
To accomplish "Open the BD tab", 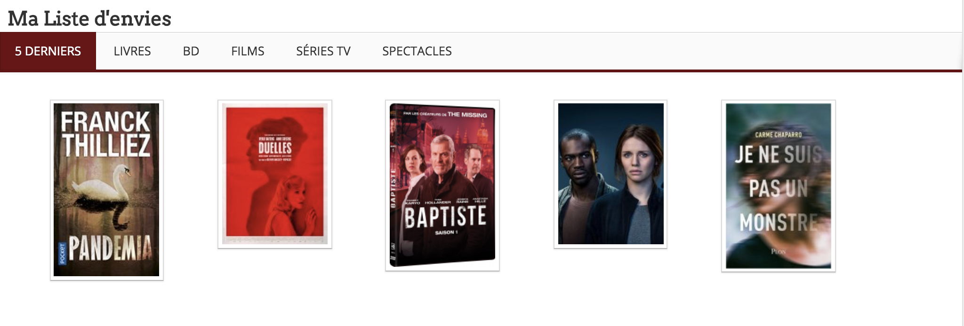I will click(x=191, y=51).
